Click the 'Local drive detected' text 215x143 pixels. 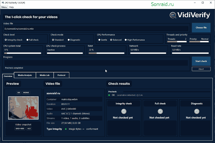tap(126, 95)
